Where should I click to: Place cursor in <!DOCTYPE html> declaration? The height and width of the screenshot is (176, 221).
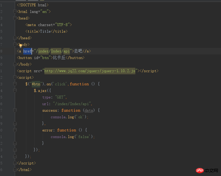[33, 5]
